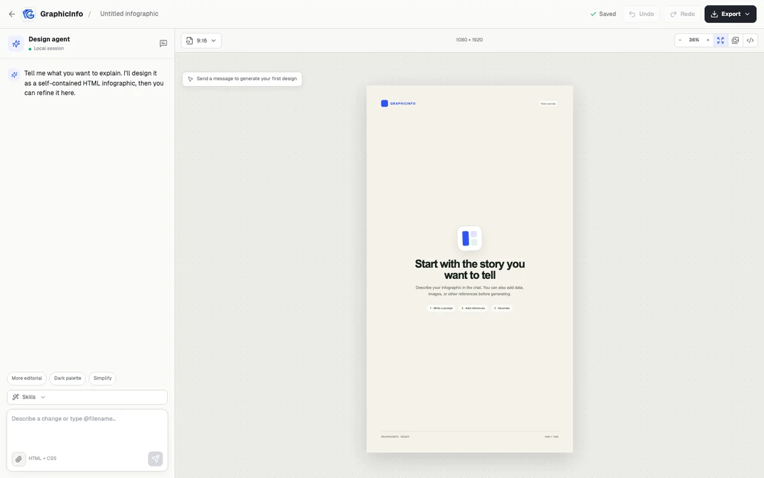Image resolution: width=764 pixels, height=478 pixels.
Task: Apply the Simplify suggestion
Action: [103, 378]
